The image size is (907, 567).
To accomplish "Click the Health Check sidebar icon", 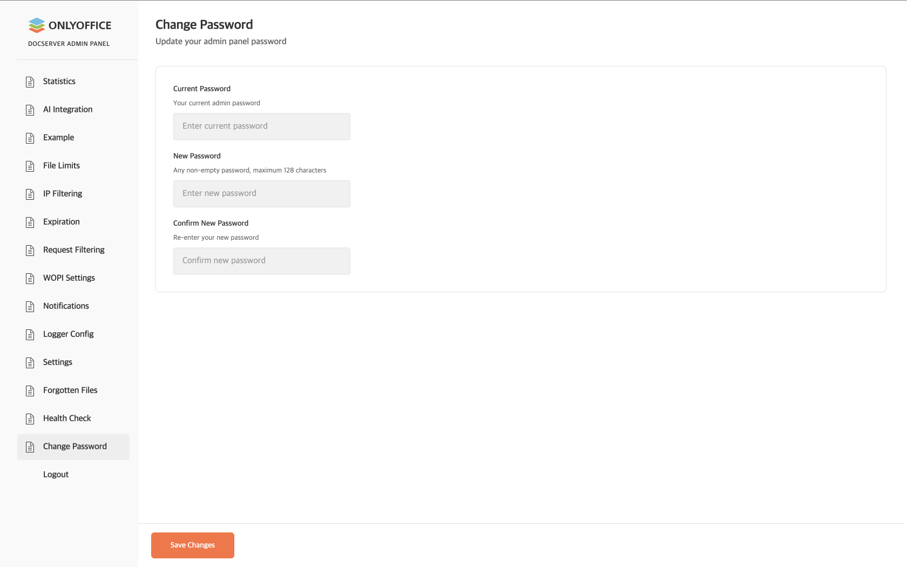I will point(30,419).
